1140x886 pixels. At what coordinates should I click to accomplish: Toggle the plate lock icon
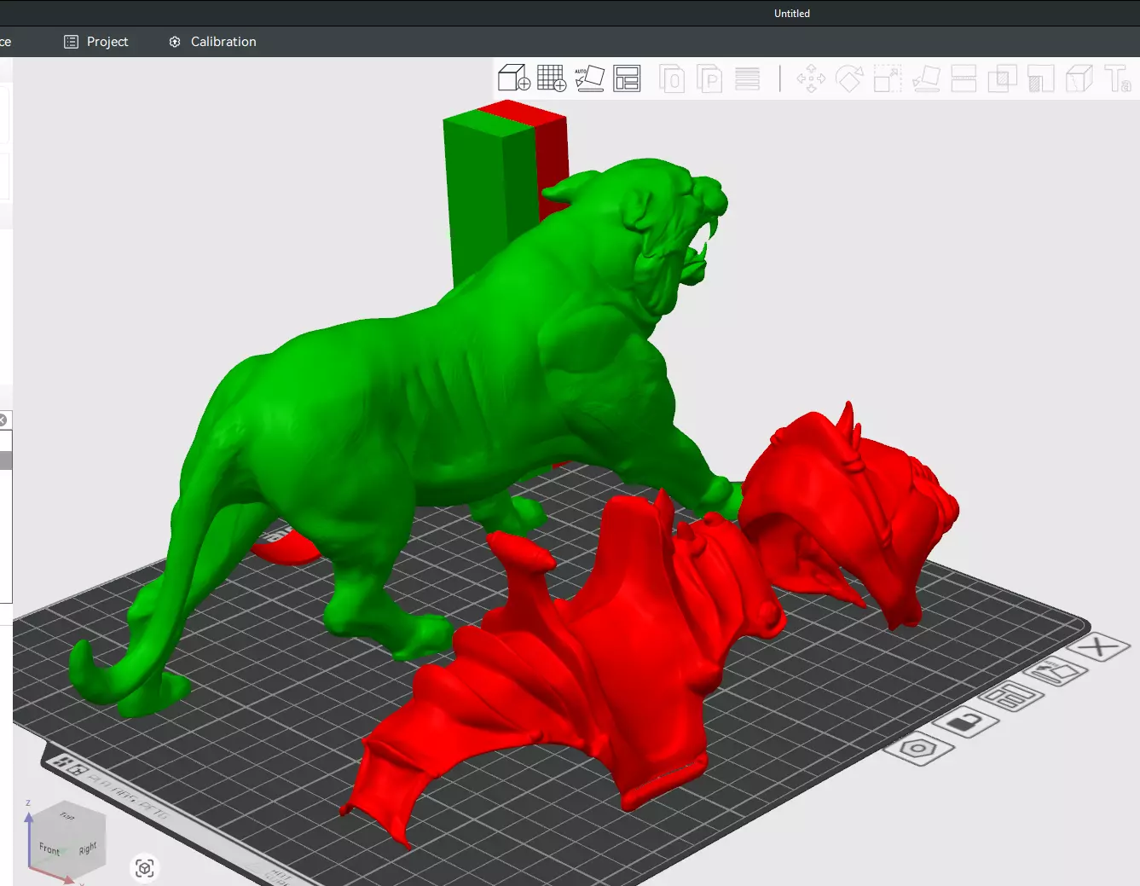[x=965, y=722]
